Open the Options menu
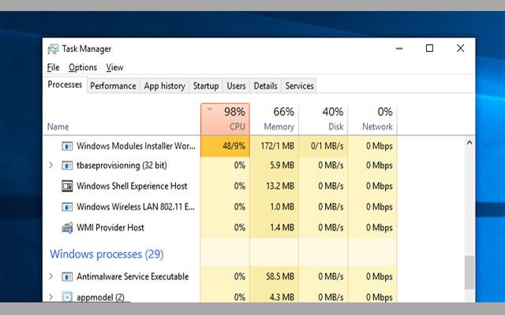The height and width of the screenshot is (315, 505). click(83, 68)
